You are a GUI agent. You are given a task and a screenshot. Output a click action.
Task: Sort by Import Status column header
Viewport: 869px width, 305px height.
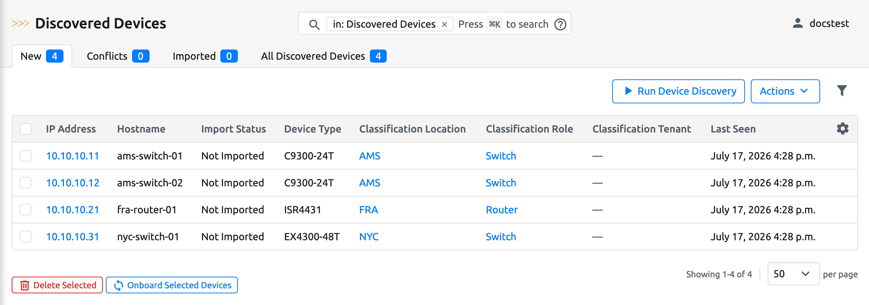(233, 129)
